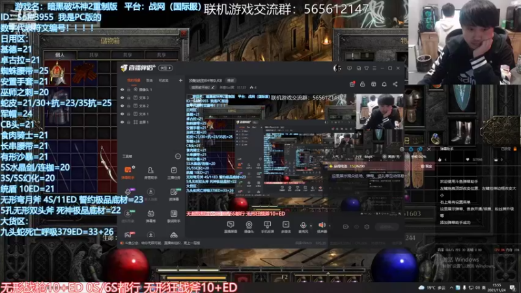Open the message feedback icon in title bar
This screenshot has height=293, width=521.
pyautogui.click(x=349, y=68)
